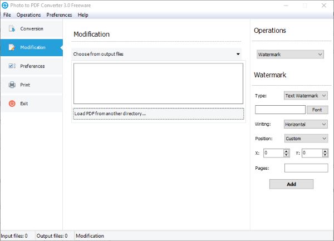
Task: Open the File menu
Action: (7, 15)
